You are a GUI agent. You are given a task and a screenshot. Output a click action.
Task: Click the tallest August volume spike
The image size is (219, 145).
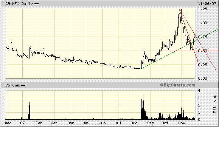[x=143, y=107]
